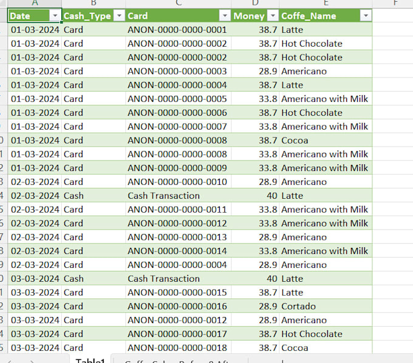Viewport: 413px width, 363px height.
Task: Open the Date column filter dropdown
Action: click(x=55, y=16)
